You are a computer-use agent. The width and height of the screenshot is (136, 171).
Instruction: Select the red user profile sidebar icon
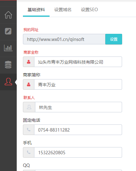coord(8,82)
